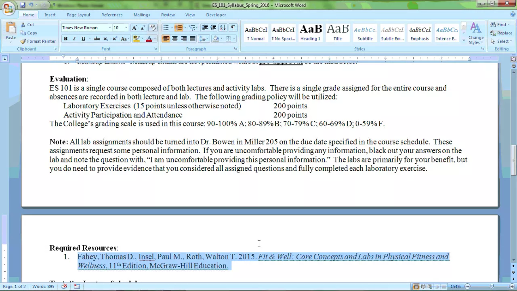Apply red font color
517x291 pixels.
[149, 39]
